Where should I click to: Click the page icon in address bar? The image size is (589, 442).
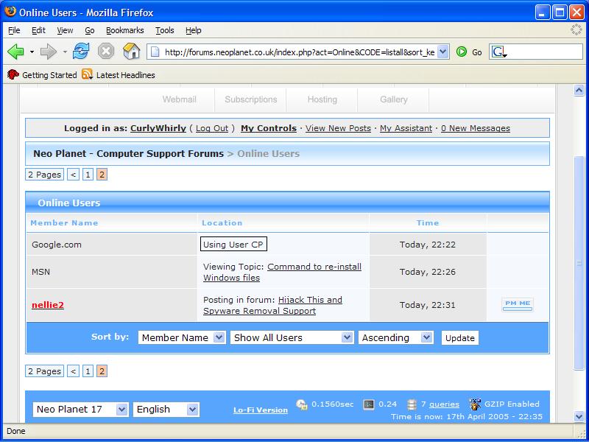coord(155,52)
